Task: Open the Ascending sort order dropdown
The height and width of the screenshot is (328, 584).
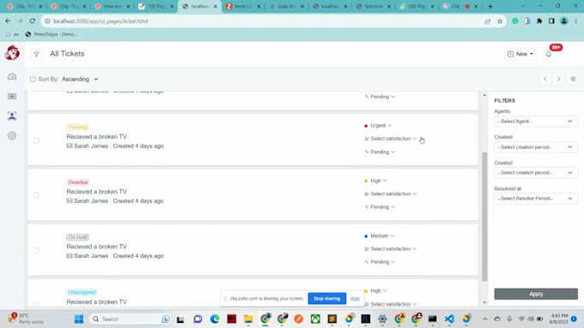Action: 80,79
